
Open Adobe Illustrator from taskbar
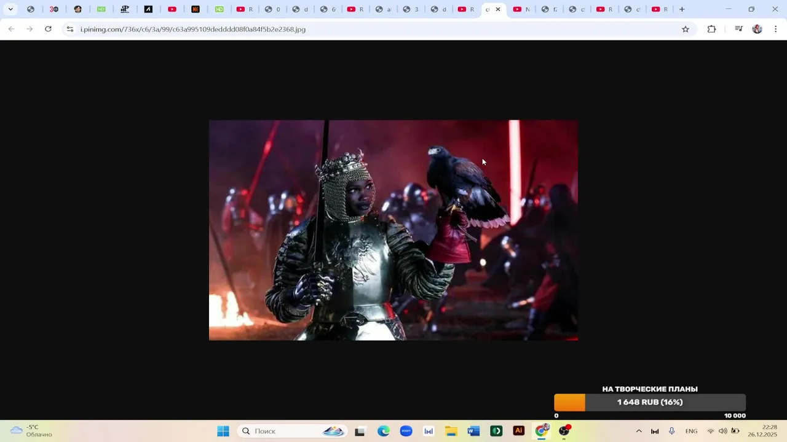(519, 431)
